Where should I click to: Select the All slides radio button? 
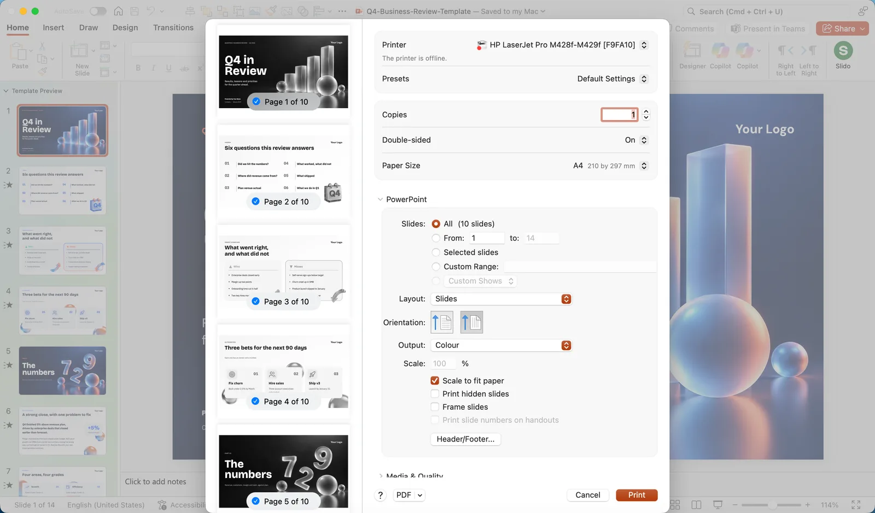click(436, 224)
